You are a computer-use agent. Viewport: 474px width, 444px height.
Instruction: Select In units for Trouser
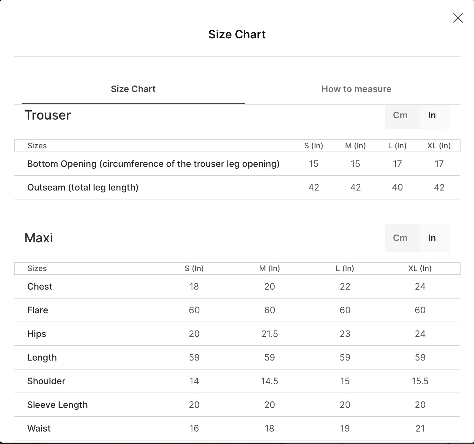point(432,115)
